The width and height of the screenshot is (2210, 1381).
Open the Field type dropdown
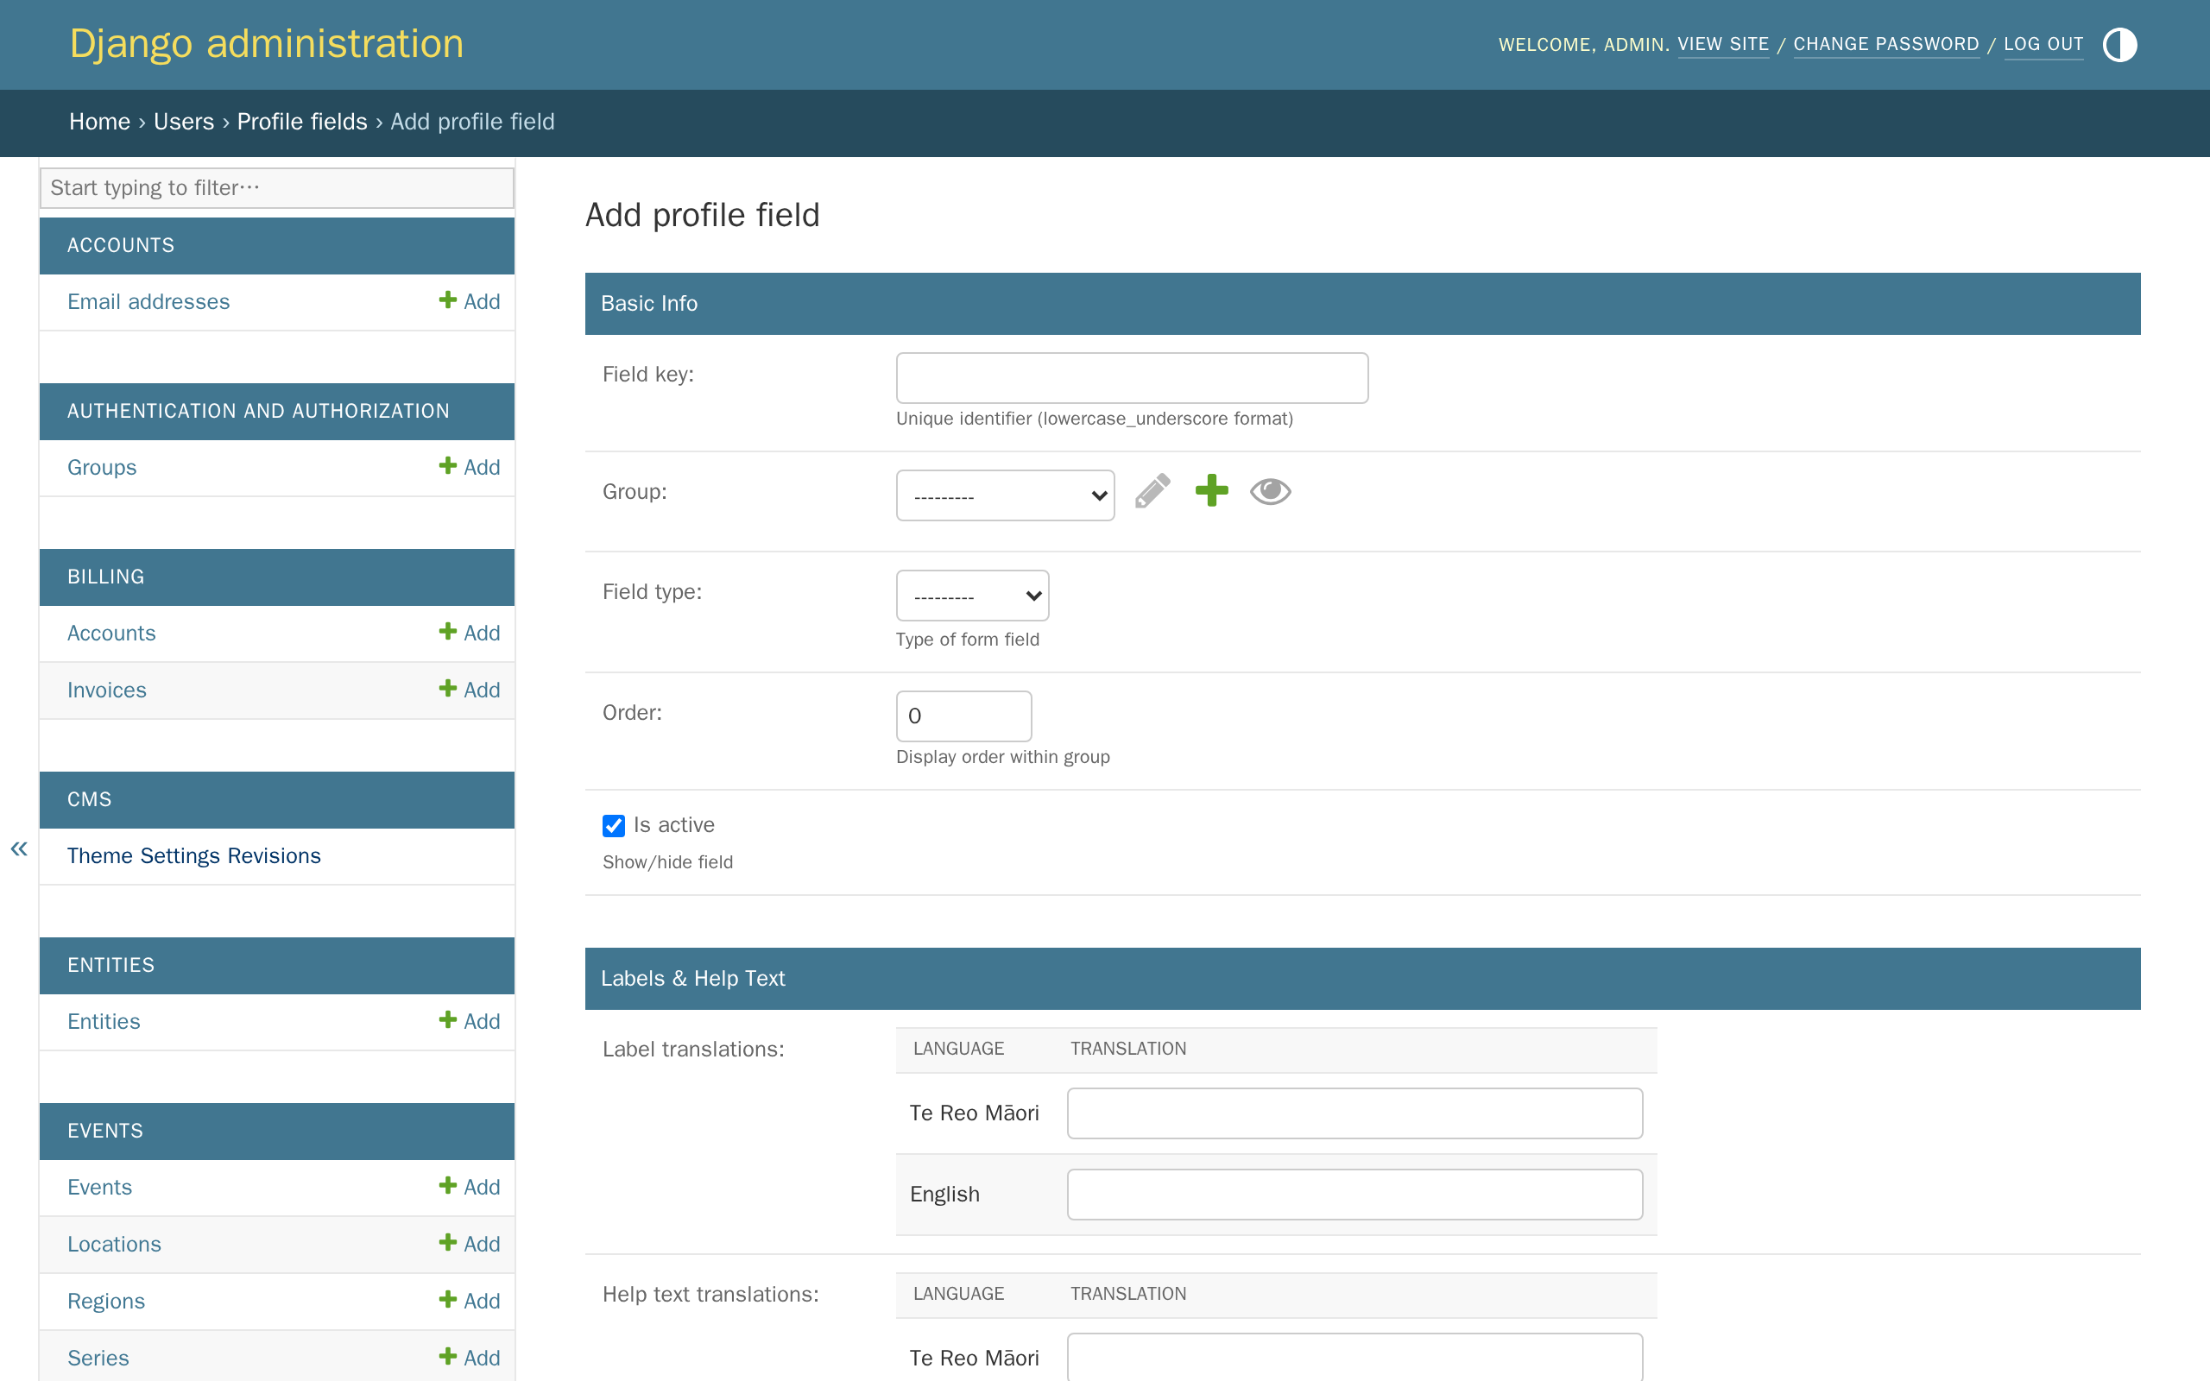point(973,596)
